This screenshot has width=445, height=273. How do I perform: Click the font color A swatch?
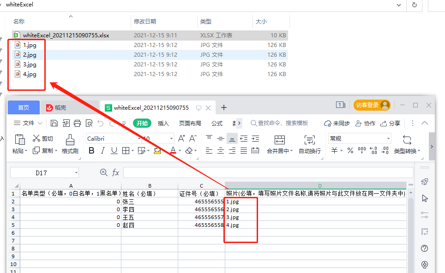[x=173, y=150]
